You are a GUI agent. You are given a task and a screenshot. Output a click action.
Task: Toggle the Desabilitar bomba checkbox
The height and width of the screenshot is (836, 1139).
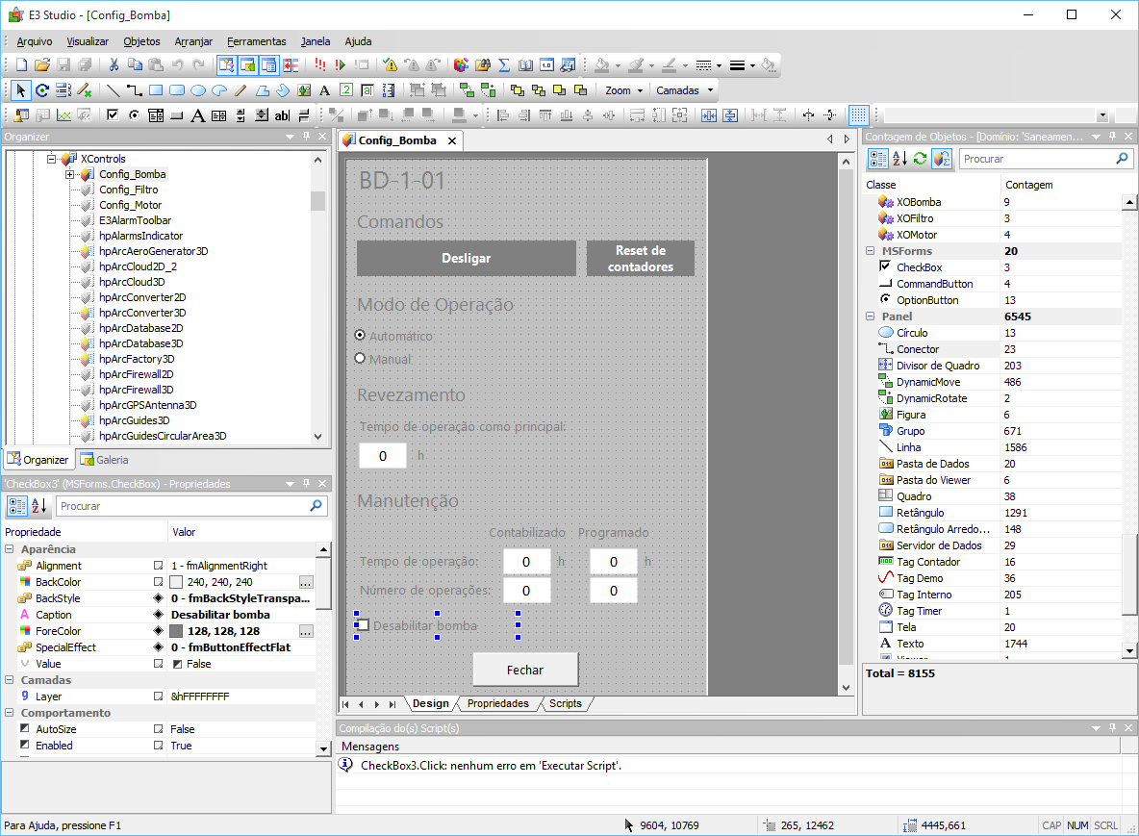pyautogui.click(x=363, y=624)
